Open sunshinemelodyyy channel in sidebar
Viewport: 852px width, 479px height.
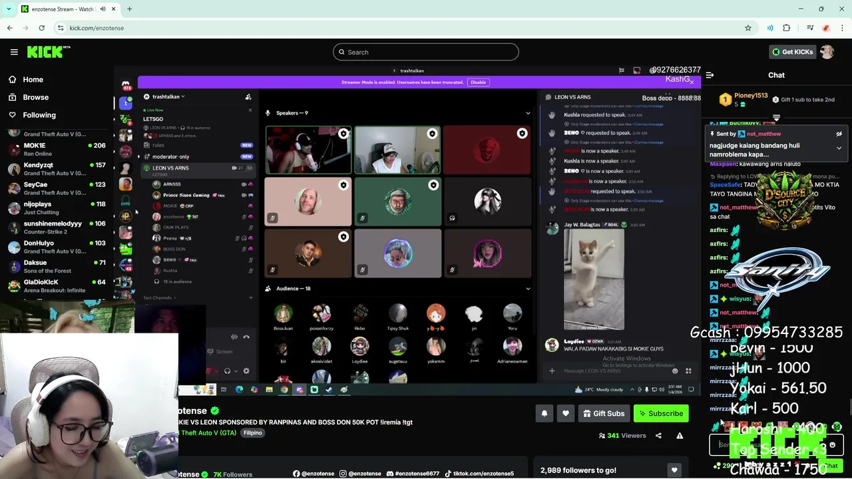(x=57, y=227)
